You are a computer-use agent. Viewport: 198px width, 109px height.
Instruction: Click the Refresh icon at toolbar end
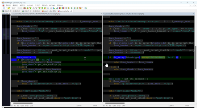pos(86,8)
